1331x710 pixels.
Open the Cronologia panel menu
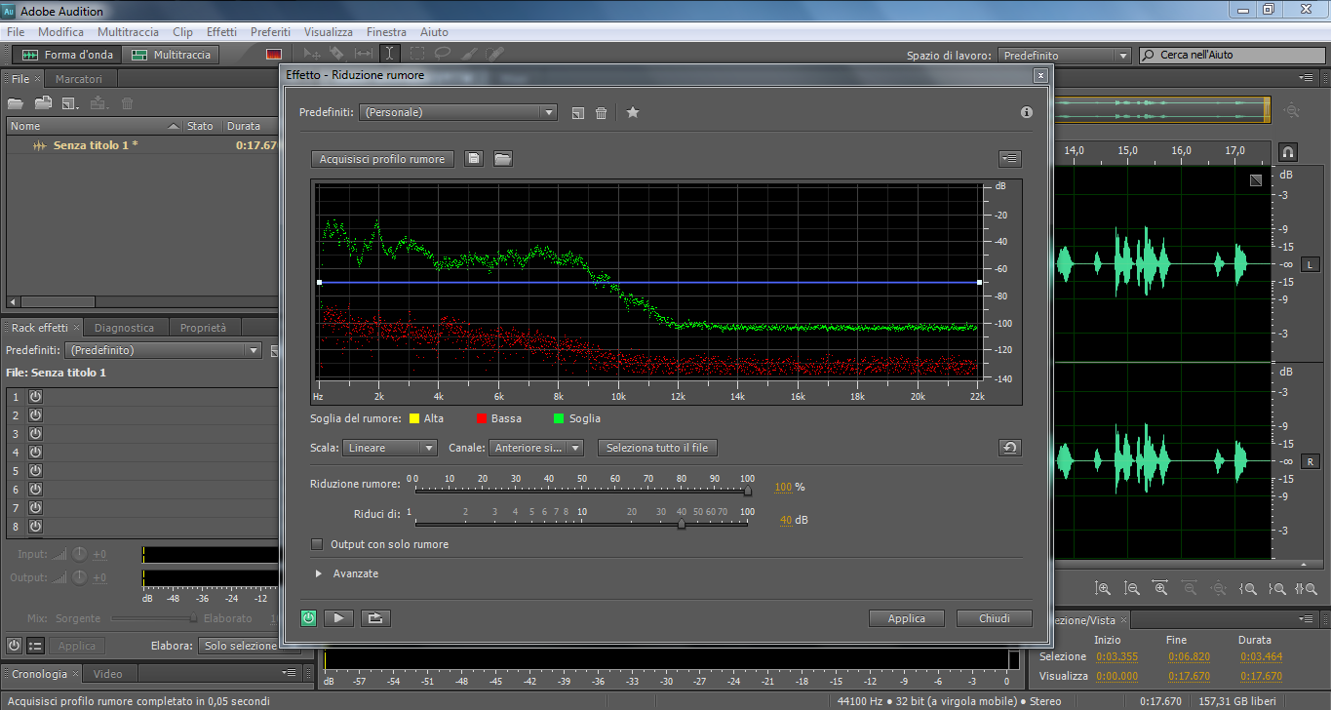(290, 673)
